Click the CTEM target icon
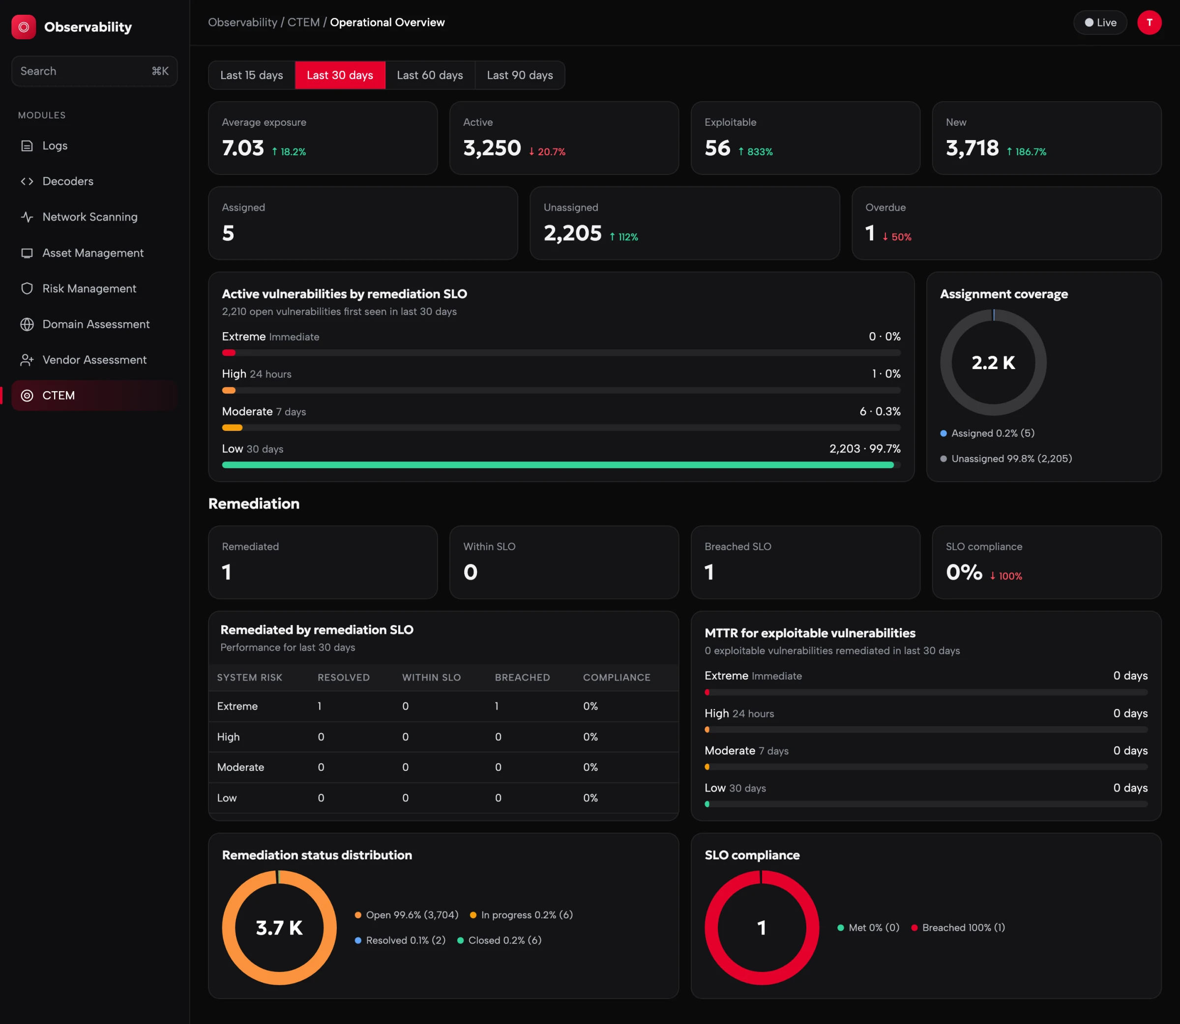Viewport: 1180px width, 1024px height. [27, 396]
